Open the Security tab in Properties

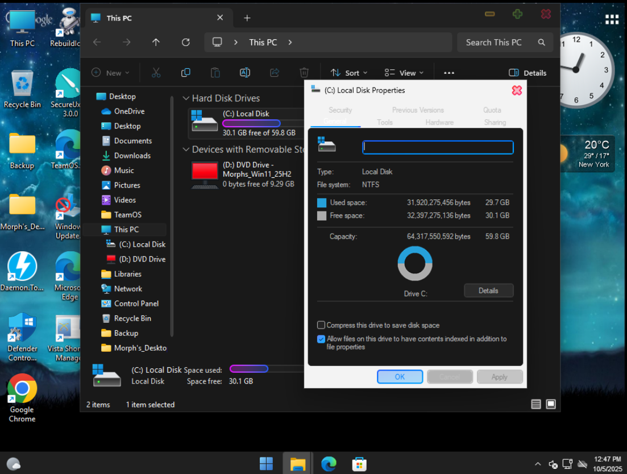tap(340, 110)
